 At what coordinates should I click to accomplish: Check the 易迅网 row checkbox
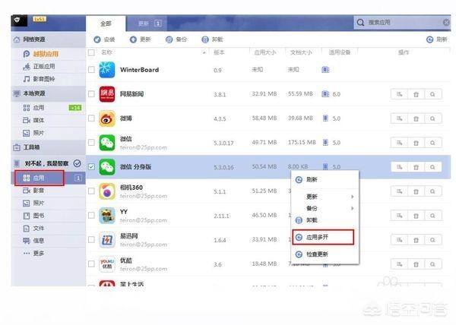tap(91, 239)
